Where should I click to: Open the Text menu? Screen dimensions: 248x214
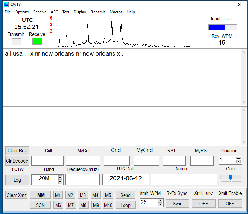click(66, 12)
